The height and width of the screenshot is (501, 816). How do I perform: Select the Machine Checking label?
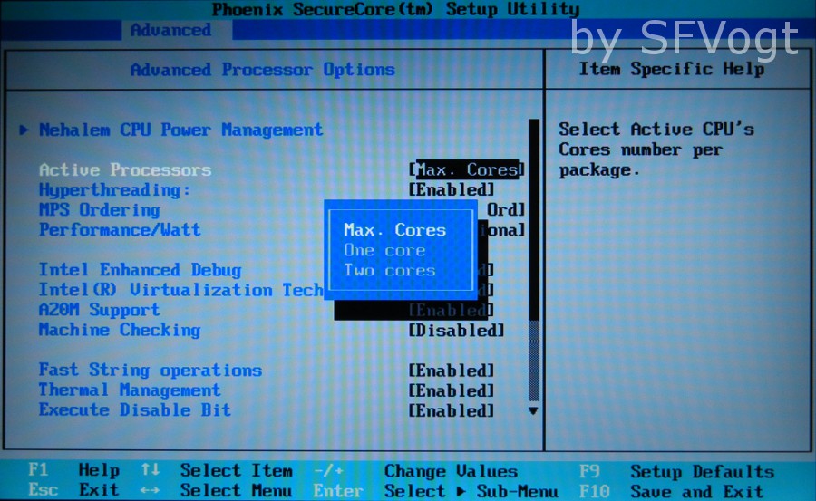[120, 330]
